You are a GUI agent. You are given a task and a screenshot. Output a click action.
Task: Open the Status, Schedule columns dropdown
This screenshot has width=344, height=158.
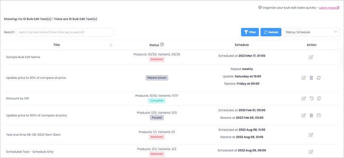tap(311, 32)
